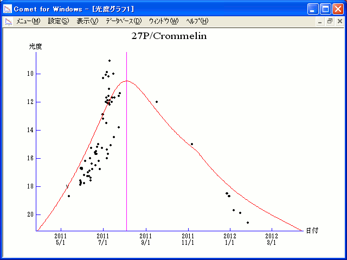The height and width of the screenshot is (260, 347).
Task: Click the 'v' upper-limit marker near magnitude 18
Action: coord(67,186)
